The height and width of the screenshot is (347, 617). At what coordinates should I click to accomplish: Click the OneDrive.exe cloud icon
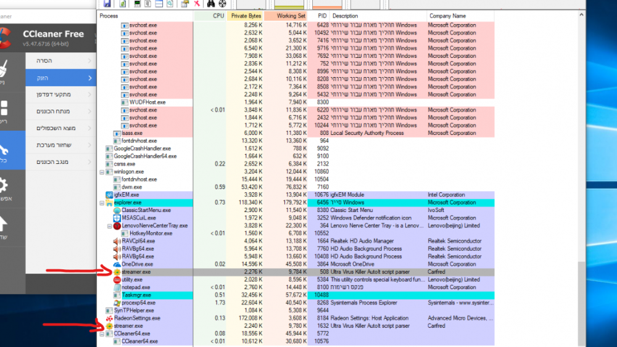click(117, 264)
